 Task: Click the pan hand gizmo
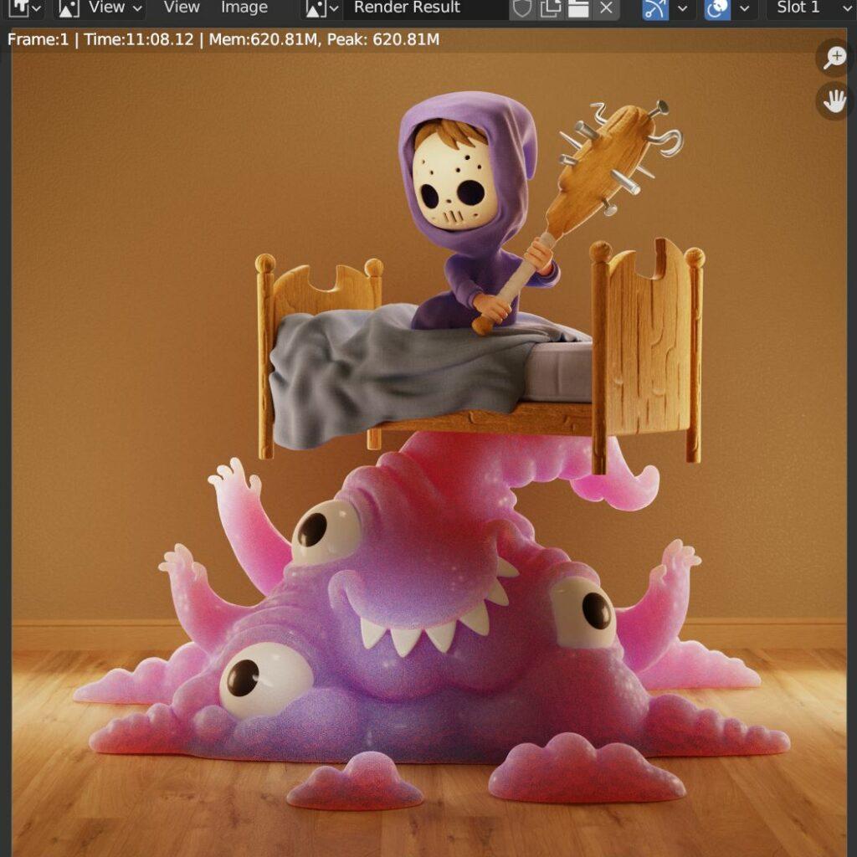[834, 101]
